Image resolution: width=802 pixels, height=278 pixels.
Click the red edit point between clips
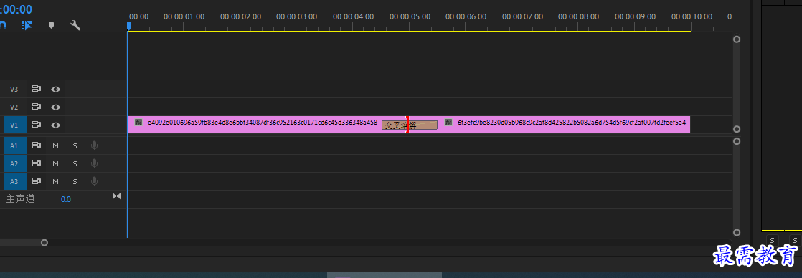407,125
